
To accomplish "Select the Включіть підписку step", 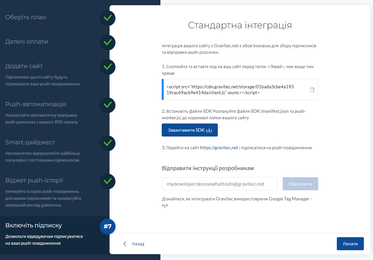I will point(34,225).
